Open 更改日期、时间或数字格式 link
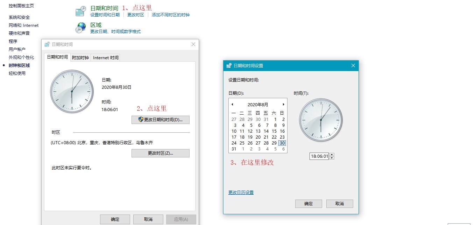The image size is (476, 225). (x=115, y=32)
